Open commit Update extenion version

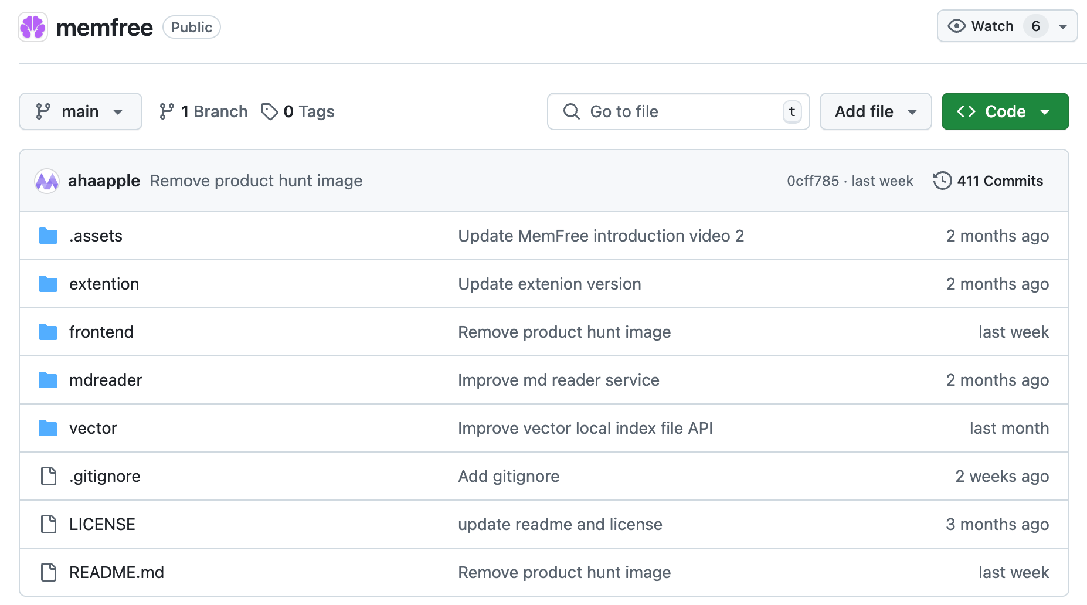coord(549,284)
